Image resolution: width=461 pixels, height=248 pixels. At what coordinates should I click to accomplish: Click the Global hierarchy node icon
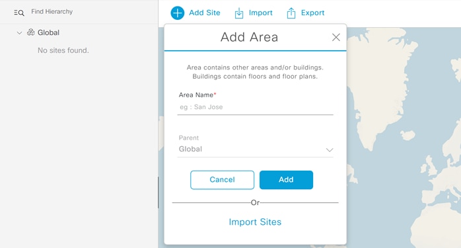[31, 32]
